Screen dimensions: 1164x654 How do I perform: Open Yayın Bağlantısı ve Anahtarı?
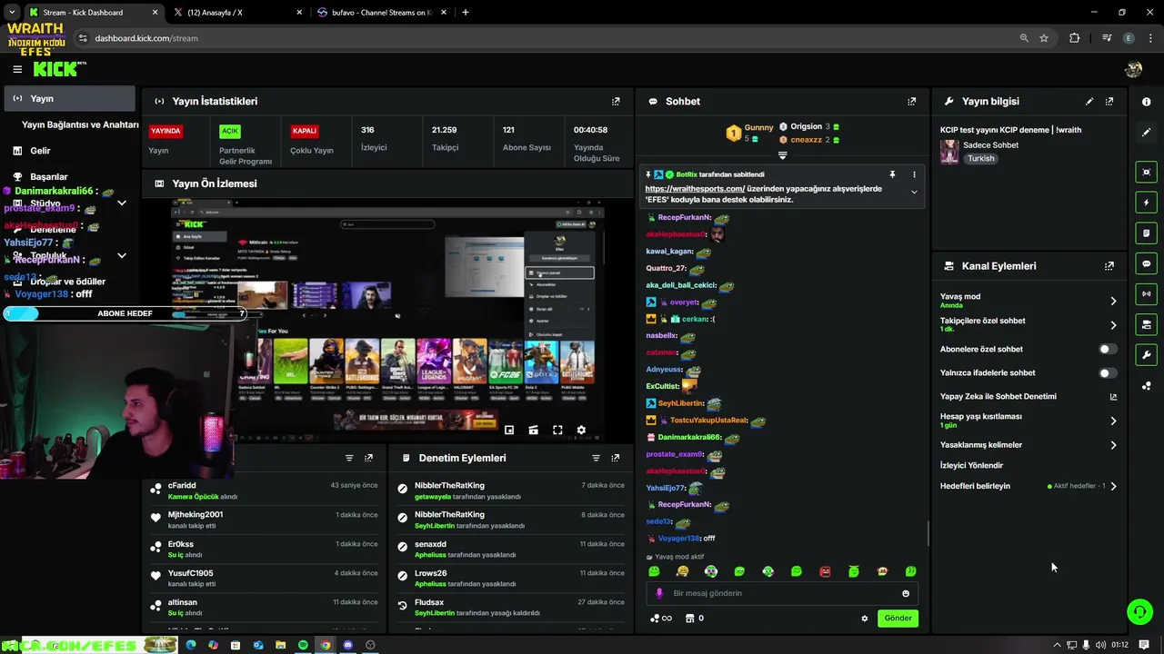point(80,124)
